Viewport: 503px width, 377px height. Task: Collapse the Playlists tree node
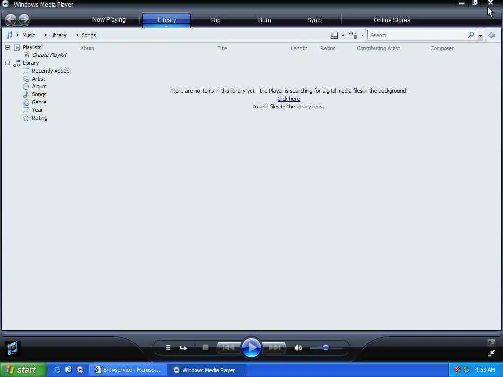7,48
